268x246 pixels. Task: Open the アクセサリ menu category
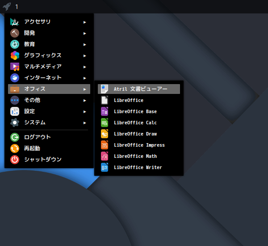[49, 22]
